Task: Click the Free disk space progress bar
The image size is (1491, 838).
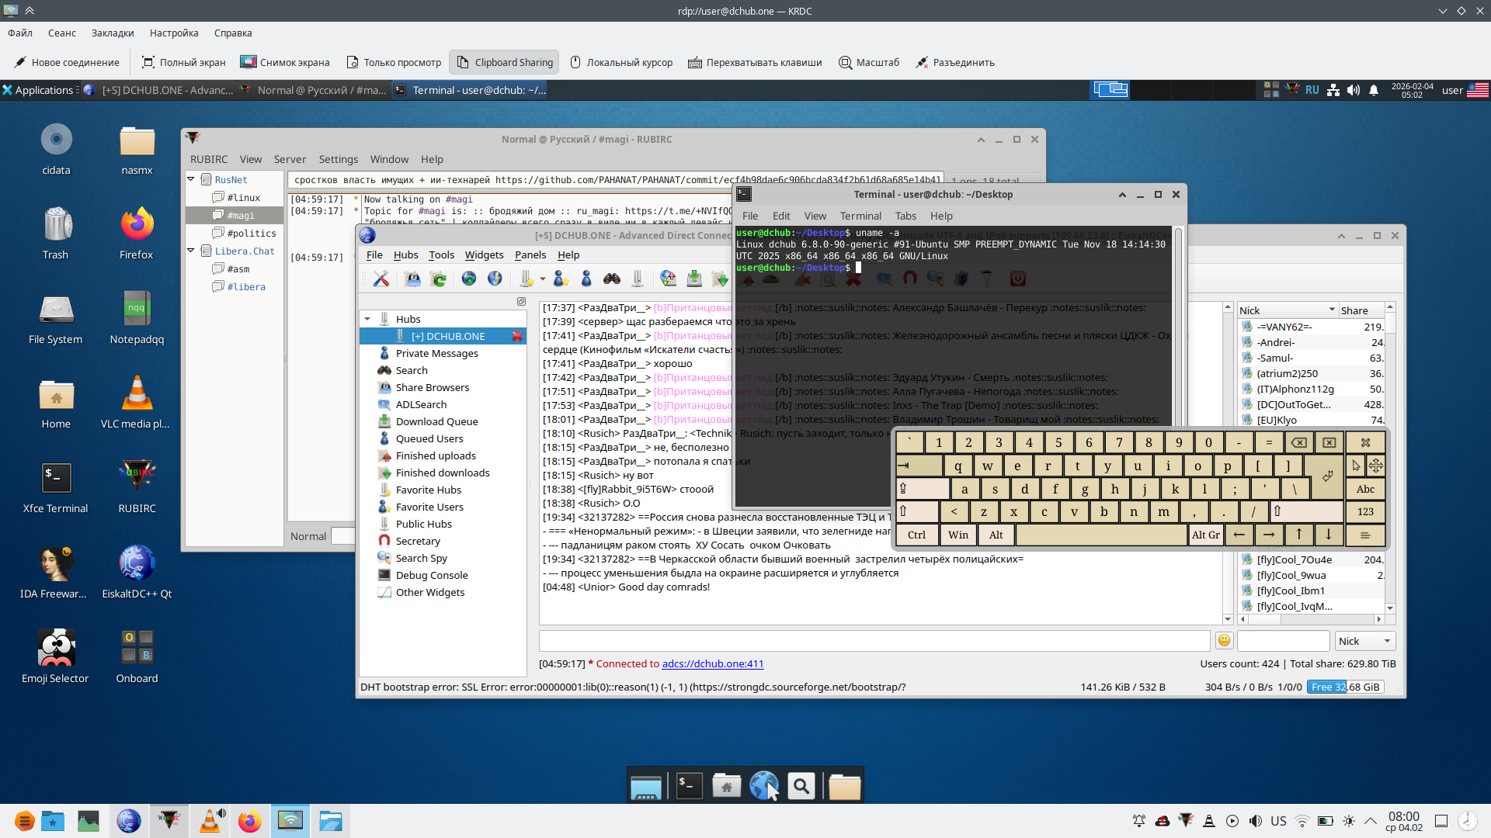Action: click(1345, 687)
